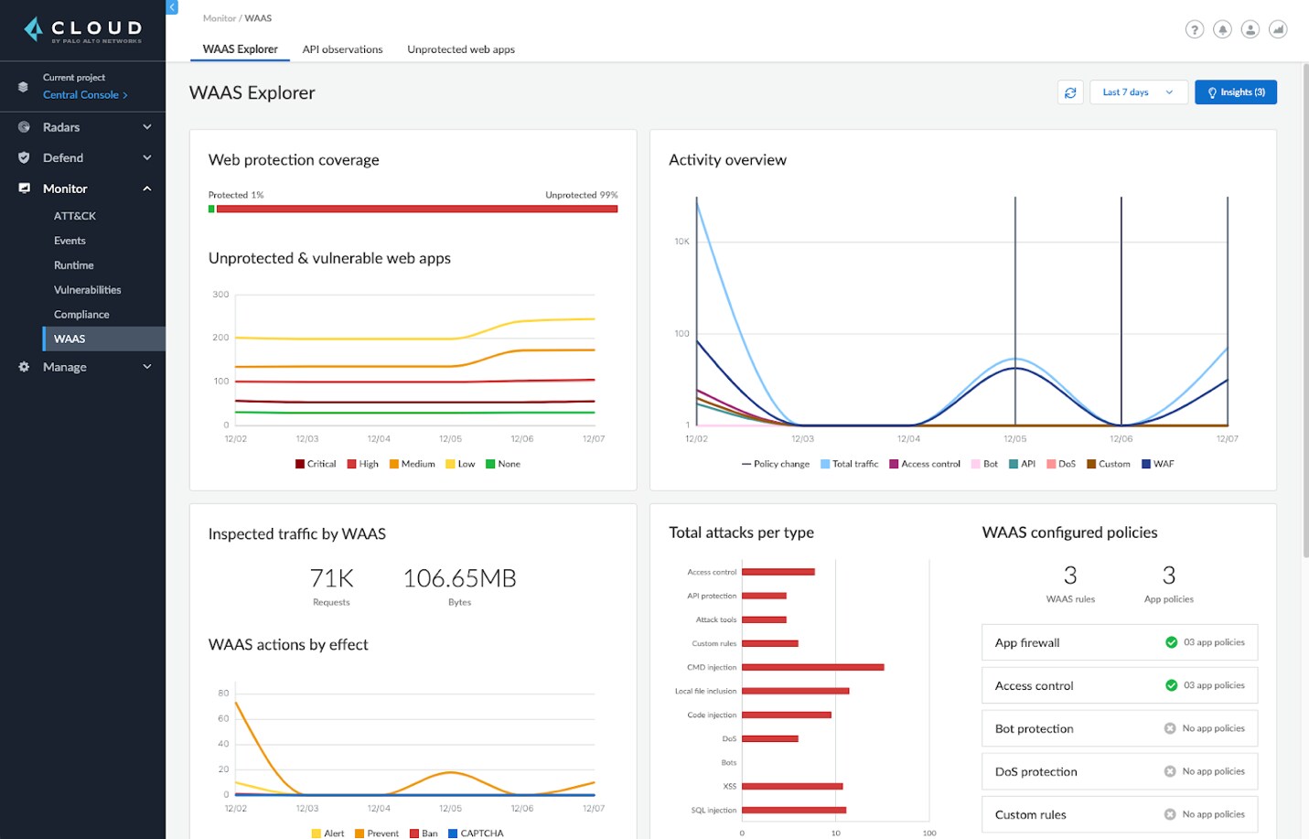Expand the Defend menu chevron
Image resolution: width=1309 pixels, height=839 pixels.
[x=147, y=157]
